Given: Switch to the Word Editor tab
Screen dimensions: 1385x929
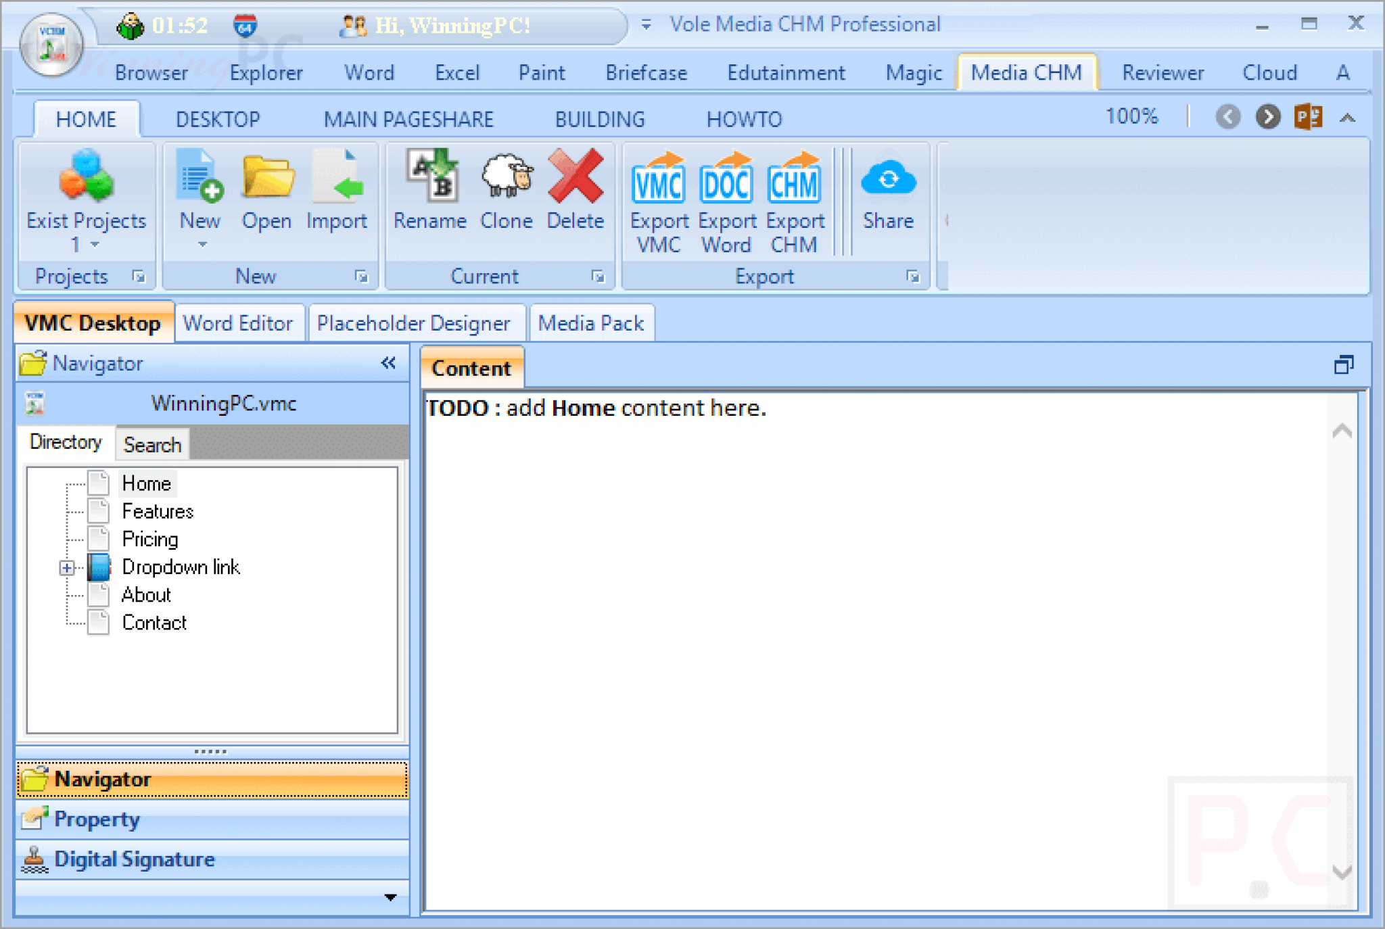Looking at the screenshot, I should coord(238,323).
